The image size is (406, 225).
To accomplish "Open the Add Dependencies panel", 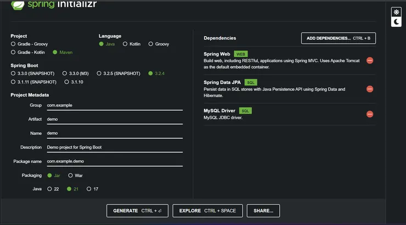I will coord(338,38).
